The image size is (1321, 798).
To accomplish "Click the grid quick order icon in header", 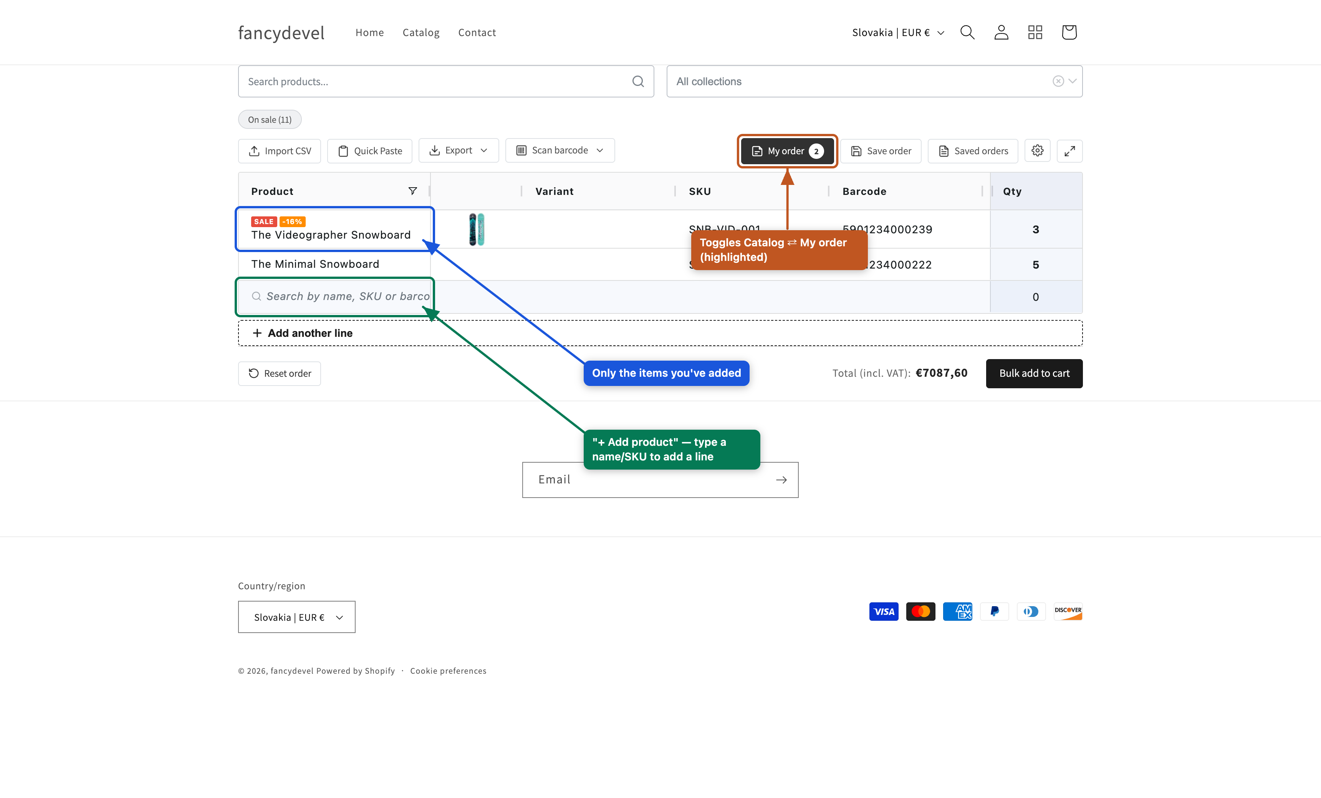I will [x=1035, y=32].
